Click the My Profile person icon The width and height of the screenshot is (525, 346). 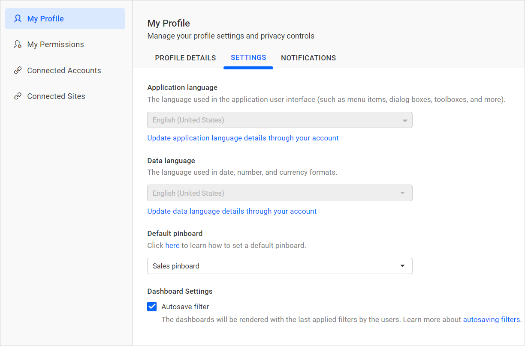[18, 18]
